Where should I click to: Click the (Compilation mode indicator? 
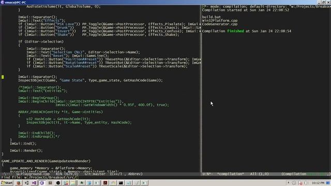(294, 174)
